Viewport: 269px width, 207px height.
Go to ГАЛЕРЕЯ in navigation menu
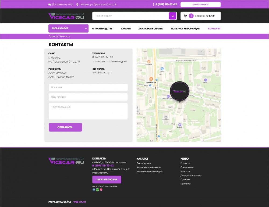pyautogui.click(x=126, y=28)
